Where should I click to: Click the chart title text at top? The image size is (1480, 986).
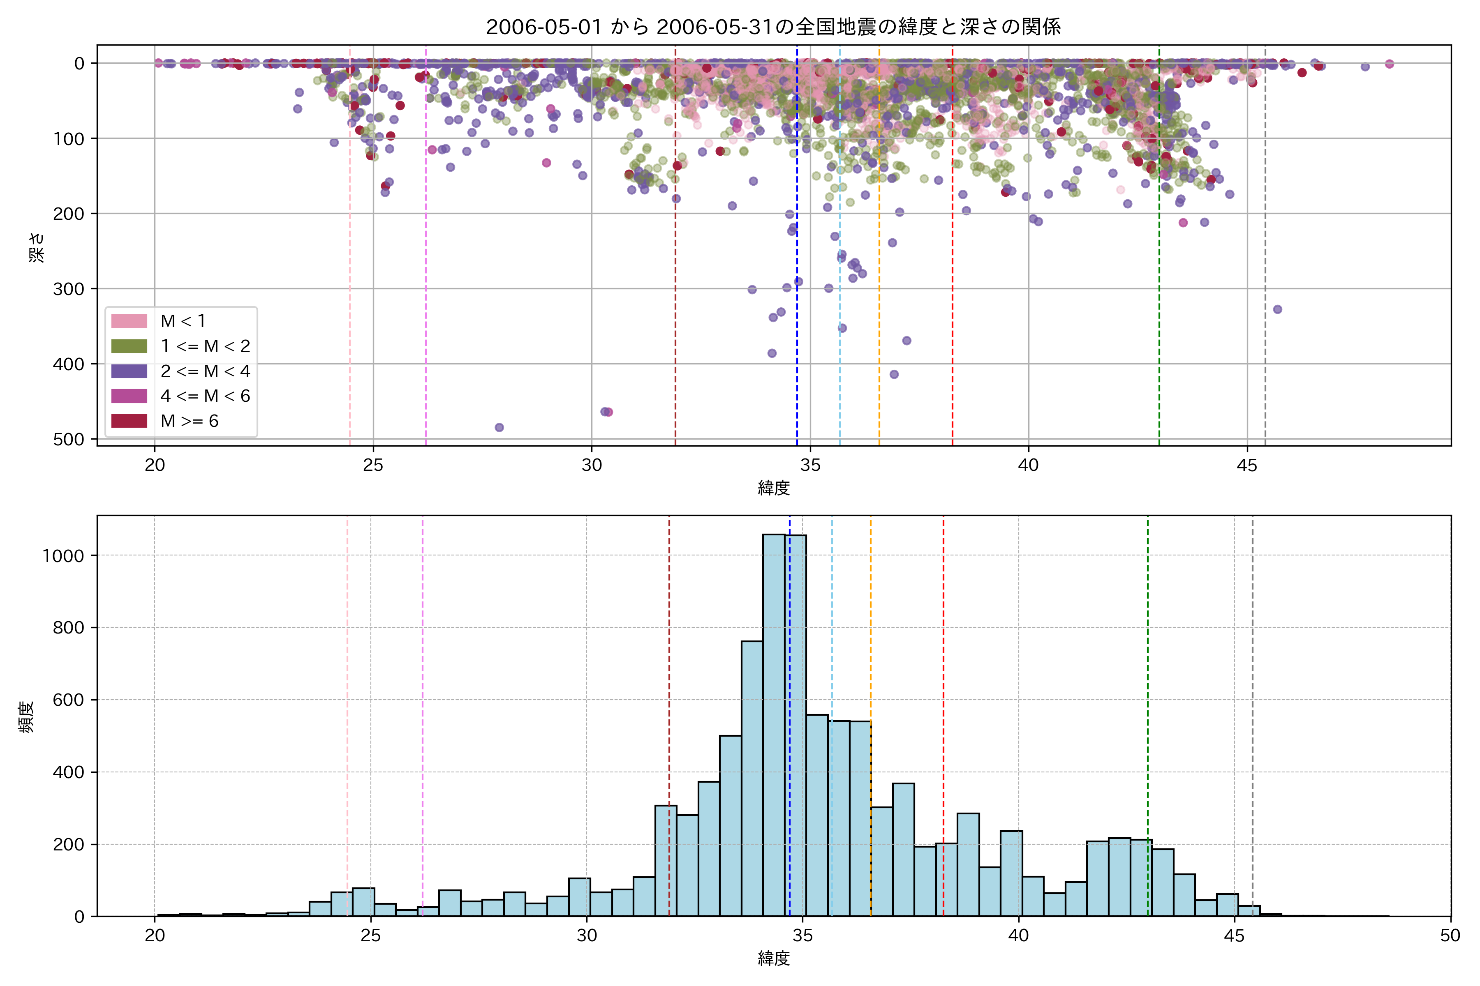(773, 26)
